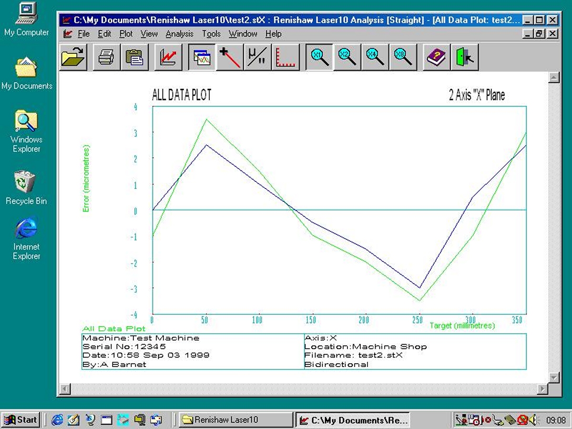
Task: Open the Window menu
Action: pyautogui.click(x=243, y=34)
